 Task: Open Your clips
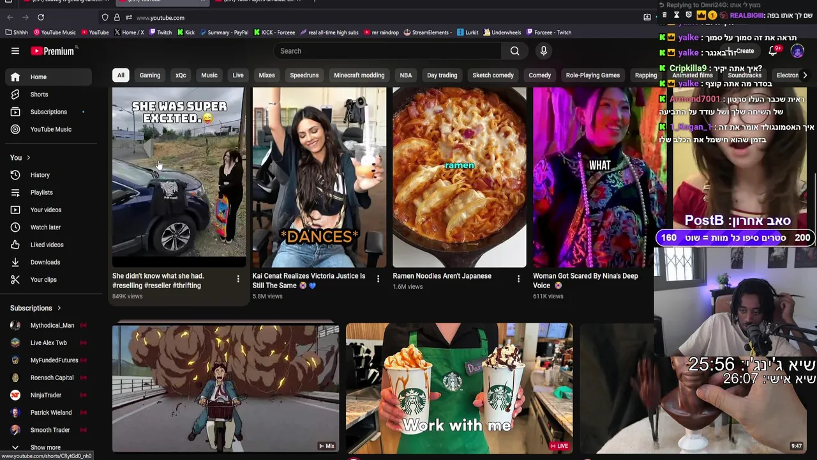(x=50, y=279)
